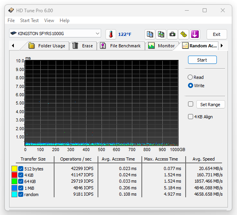Click the Set Range button
Viewport: 237px width, 215px height.
tap(211, 105)
